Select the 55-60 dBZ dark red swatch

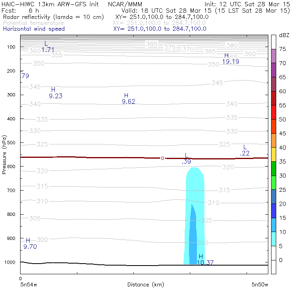tap(273, 98)
